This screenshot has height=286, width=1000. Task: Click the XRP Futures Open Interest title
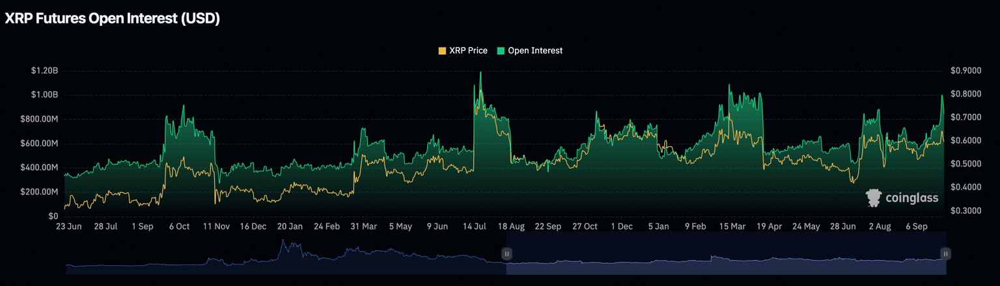point(112,19)
